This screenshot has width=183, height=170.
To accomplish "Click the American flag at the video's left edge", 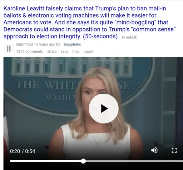I will (x=6, y=129).
